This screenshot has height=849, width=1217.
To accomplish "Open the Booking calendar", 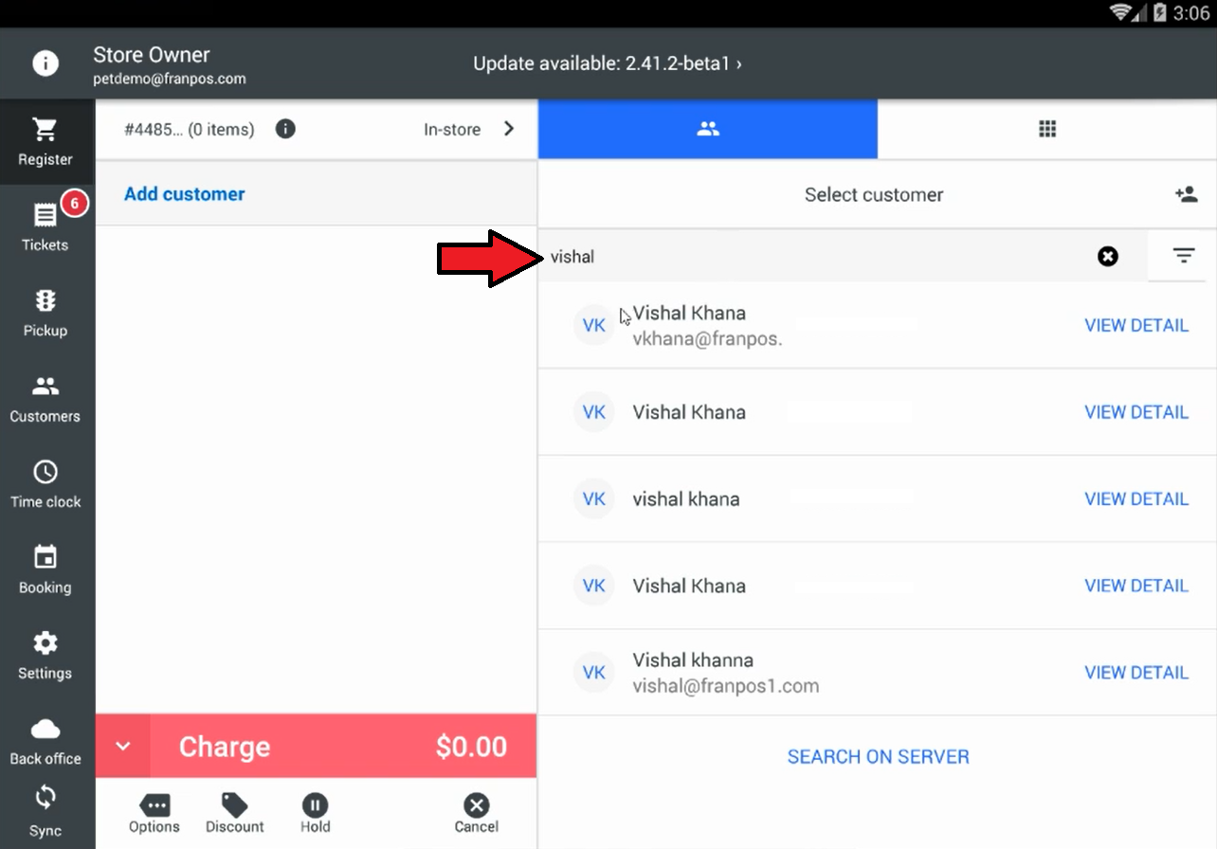I will pyautogui.click(x=45, y=569).
